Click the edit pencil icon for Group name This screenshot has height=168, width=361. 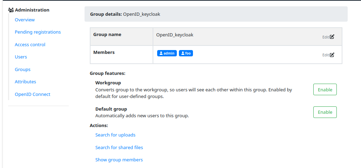pos(332,37)
